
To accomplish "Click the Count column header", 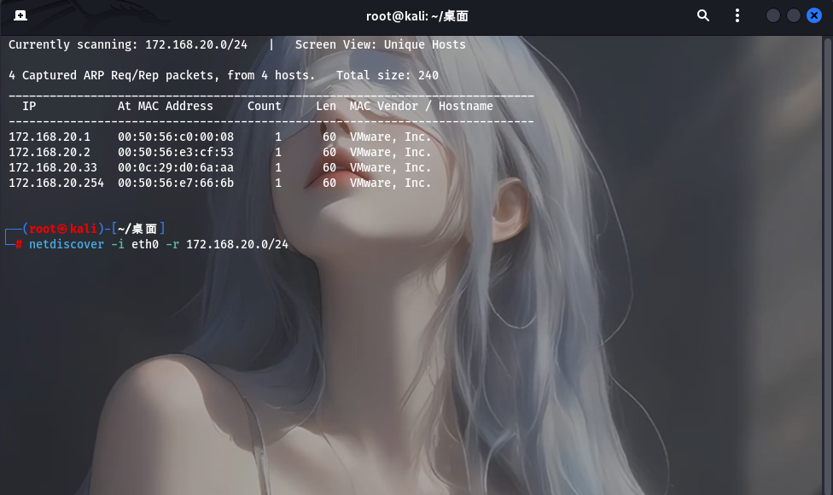I will tap(265, 106).
